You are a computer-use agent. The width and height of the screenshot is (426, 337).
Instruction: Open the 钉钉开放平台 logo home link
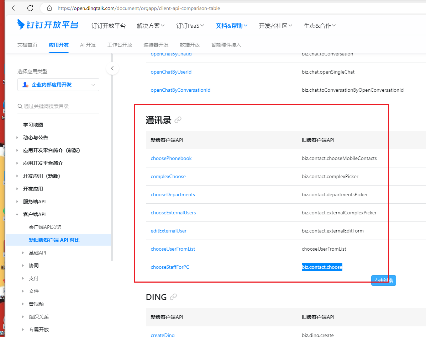(48, 25)
